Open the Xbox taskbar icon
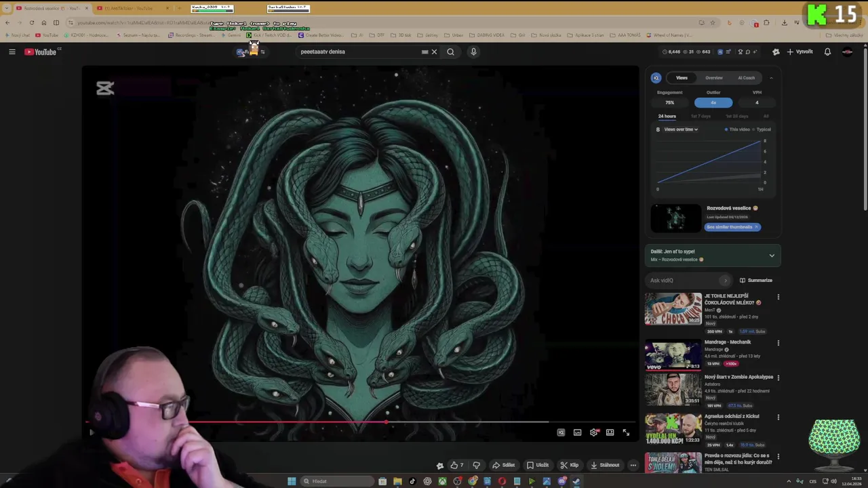 (442, 481)
